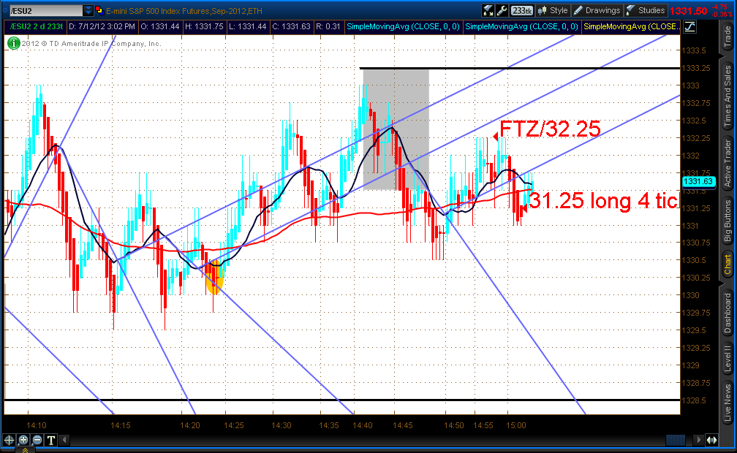Click the horizontal scrollbar thumb
The image size is (737, 453).
pyautogui.click(x=676, y=441)
